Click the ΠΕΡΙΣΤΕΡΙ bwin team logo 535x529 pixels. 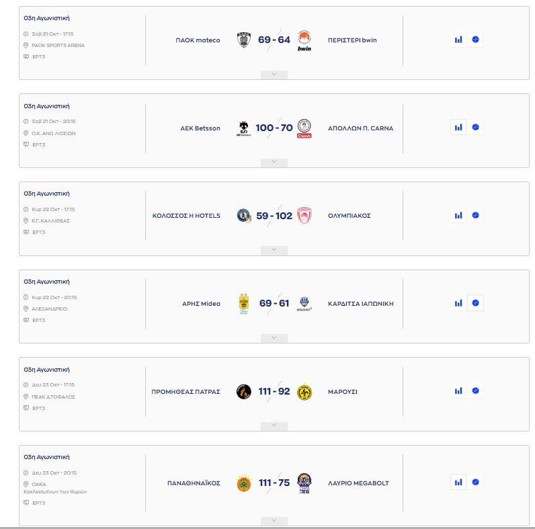(x=304, y=40)
